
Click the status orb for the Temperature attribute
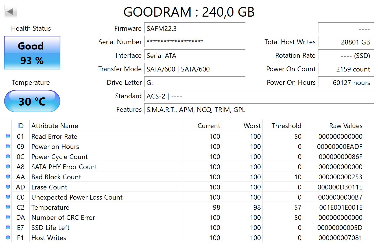pyautogui.click(x=8, y=207)
